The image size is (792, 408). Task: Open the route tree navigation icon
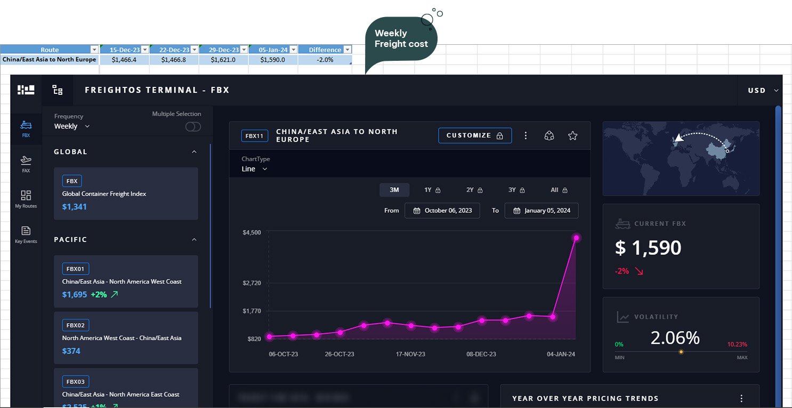[x=57, y=90]
